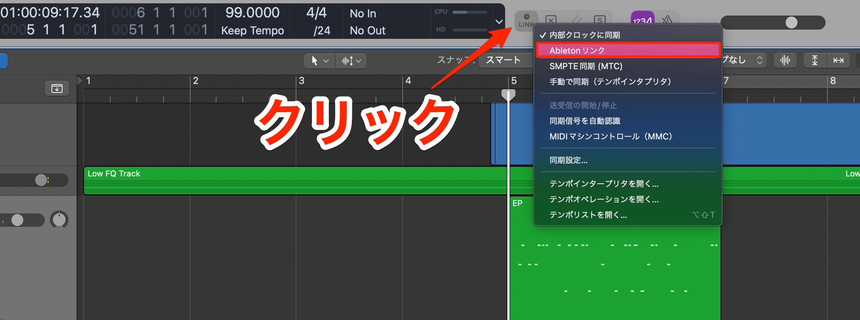860x320 pixels.
Task: Click the LINK sync button
Action: [526, 21]
